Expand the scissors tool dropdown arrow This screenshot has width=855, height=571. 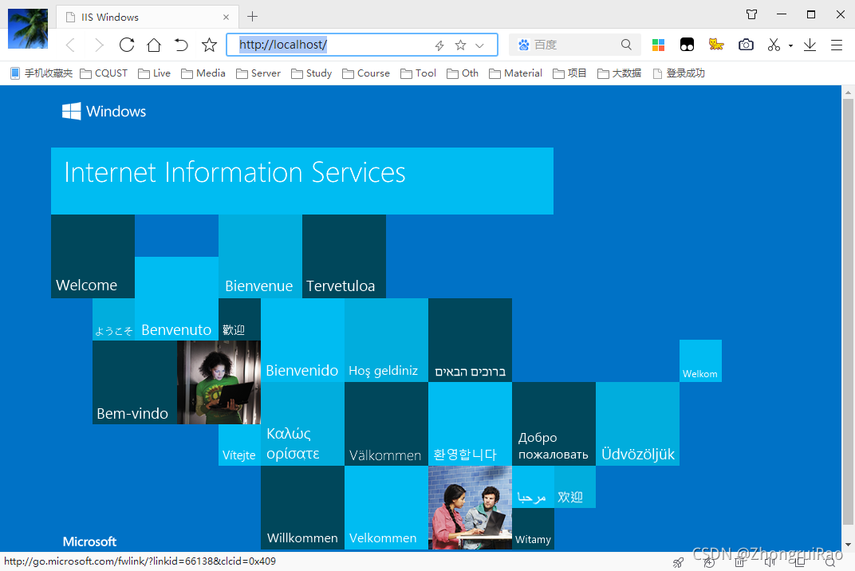click(790, 45)
